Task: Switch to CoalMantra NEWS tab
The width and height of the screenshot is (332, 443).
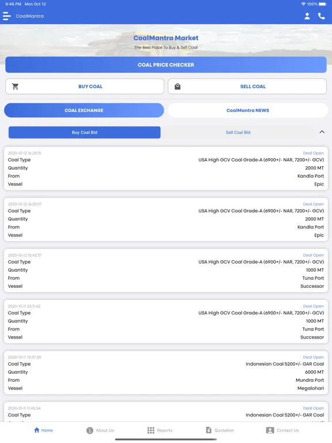Action: [248, 110]
